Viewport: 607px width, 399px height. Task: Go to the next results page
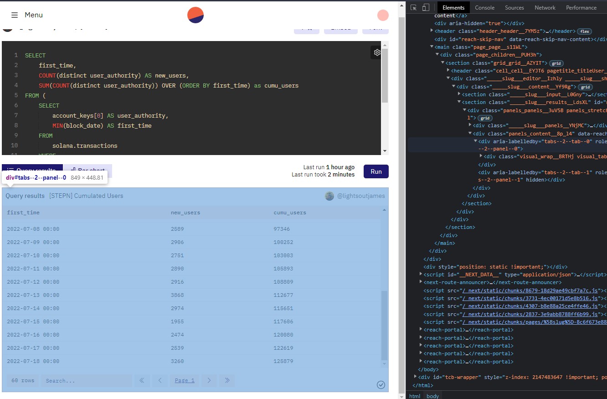(x=209, y=380)
